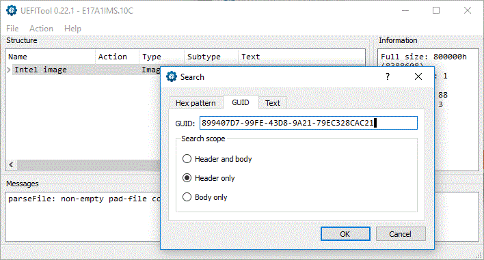Click the Structure tree left scroll arrow
This screenshot has width=484, height=260.
point(11,165)
